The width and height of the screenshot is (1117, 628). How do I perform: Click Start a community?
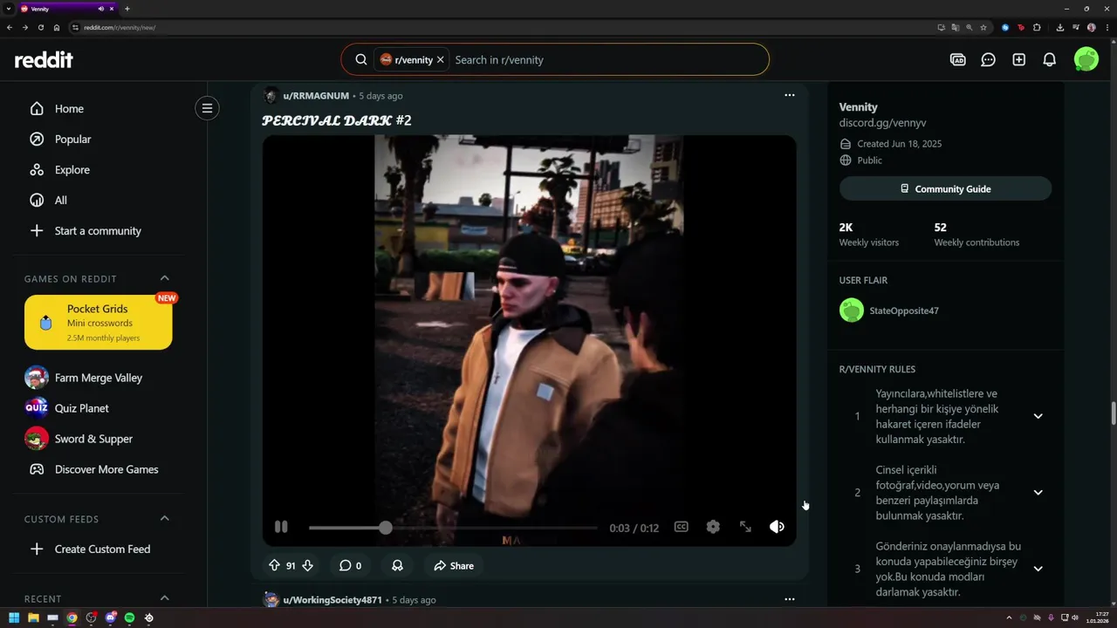click(x=98, y=231)
